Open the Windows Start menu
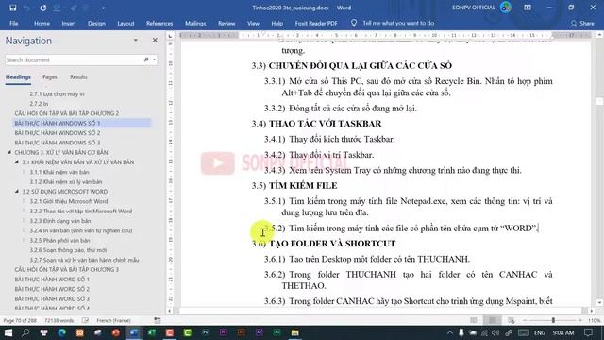 coord(8,332)
